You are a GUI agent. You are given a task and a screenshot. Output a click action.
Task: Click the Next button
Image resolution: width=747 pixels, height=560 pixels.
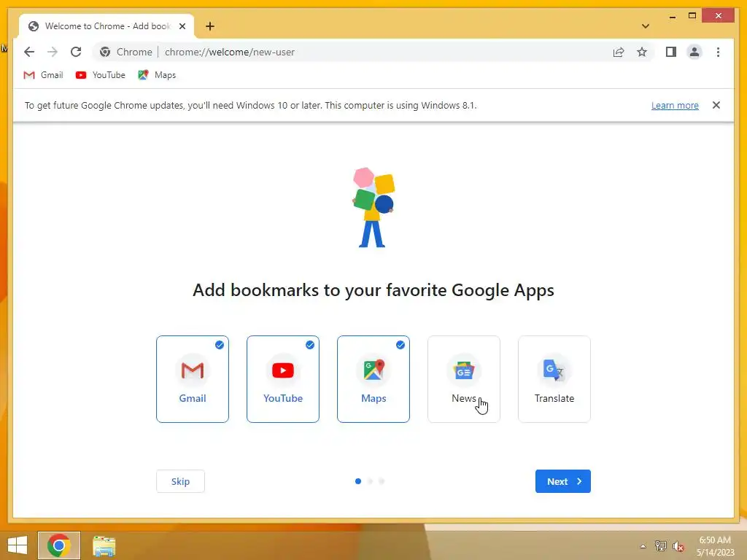(562, 481)
